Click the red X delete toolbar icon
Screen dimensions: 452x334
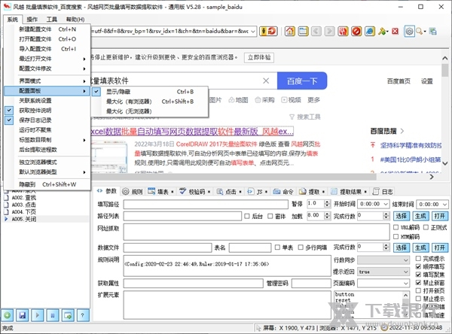395,31
